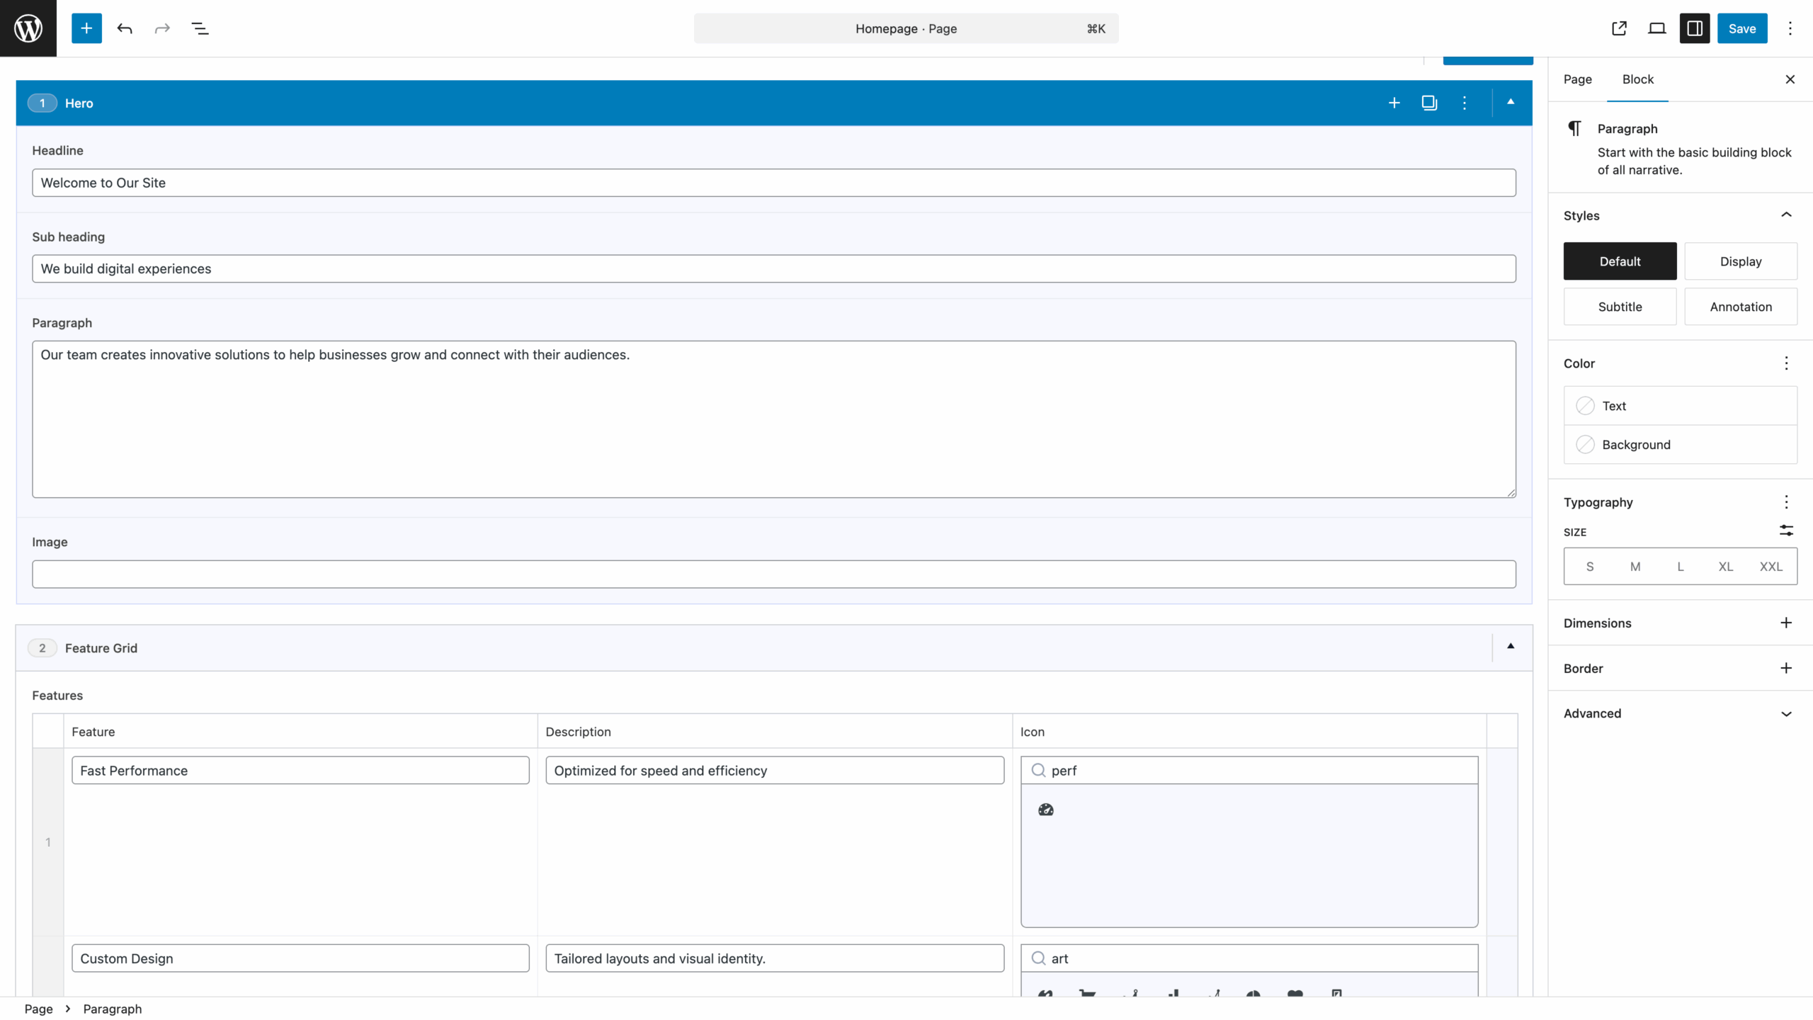Screen dimensions: 1813x1020
Task: Open the Hero block options (three dots)
Action: [x=1464, y=103]
